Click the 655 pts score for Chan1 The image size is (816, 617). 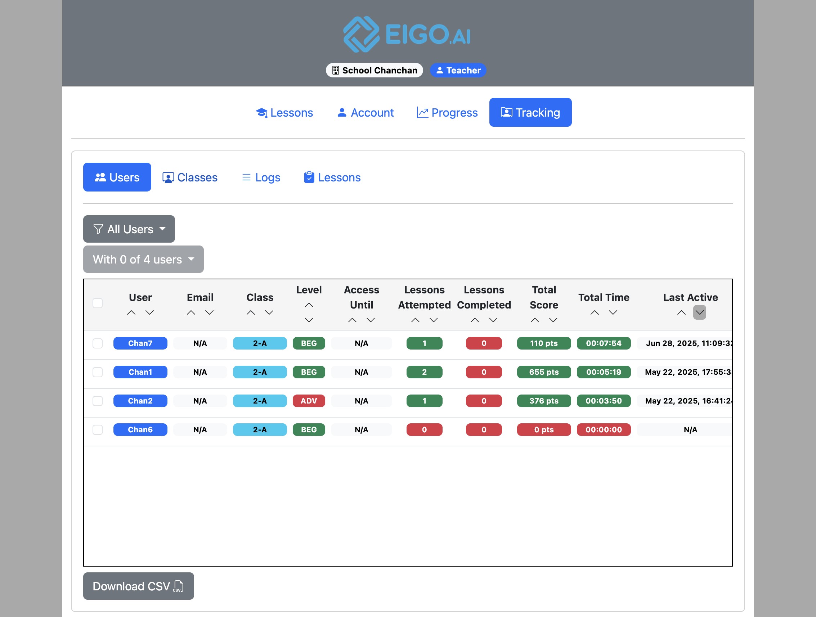[x=544, y=372]
